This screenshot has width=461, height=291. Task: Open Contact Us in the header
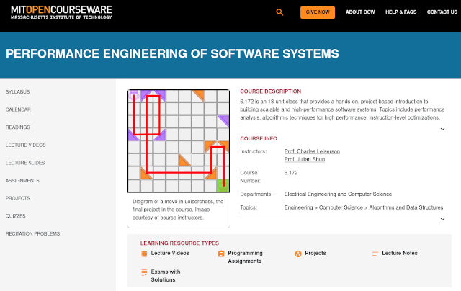coord(442,12)
